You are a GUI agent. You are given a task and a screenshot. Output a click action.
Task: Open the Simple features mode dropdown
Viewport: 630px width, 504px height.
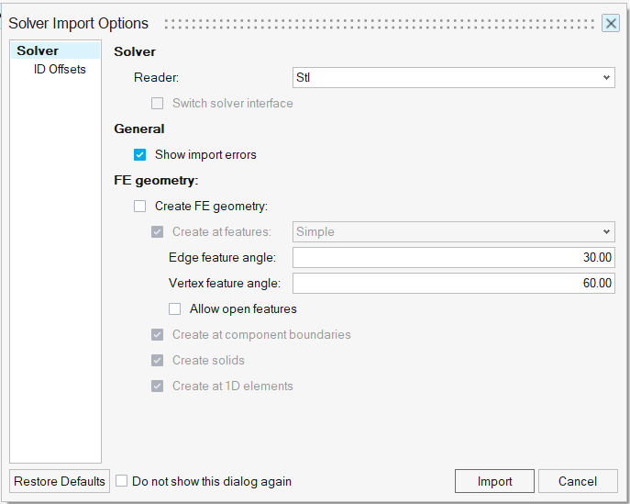453,231
